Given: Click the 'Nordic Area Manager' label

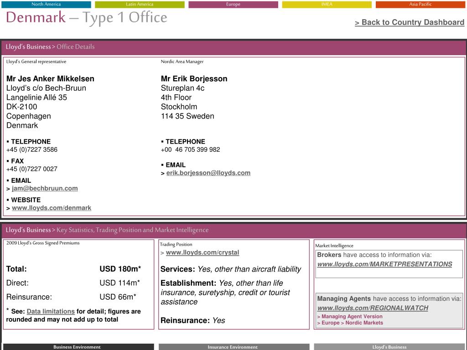Looking at the screenshot, I should [x=182, y=62].
